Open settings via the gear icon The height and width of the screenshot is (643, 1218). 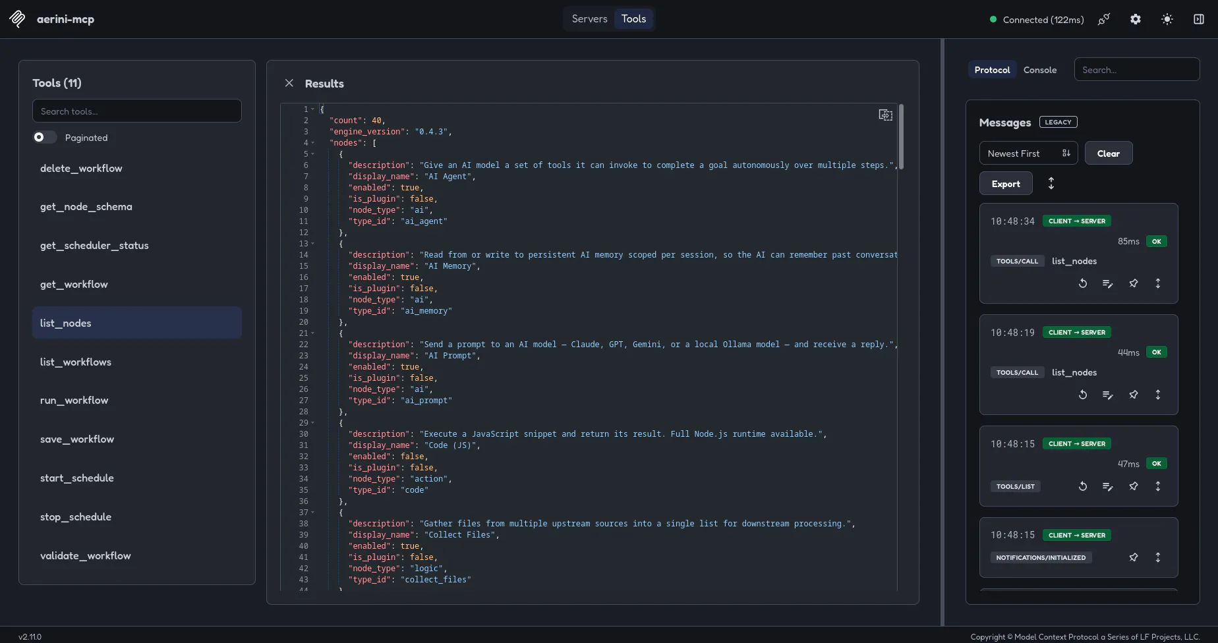click(x=1136, y=19)
